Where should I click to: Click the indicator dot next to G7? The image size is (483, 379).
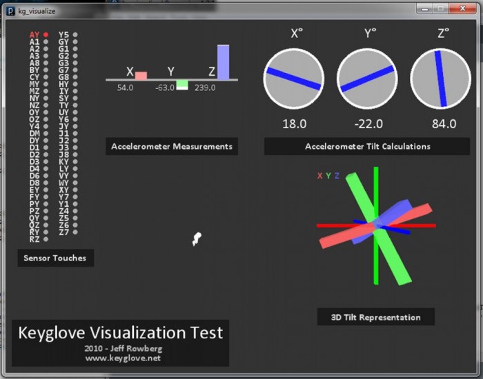[x=75, y=70]
